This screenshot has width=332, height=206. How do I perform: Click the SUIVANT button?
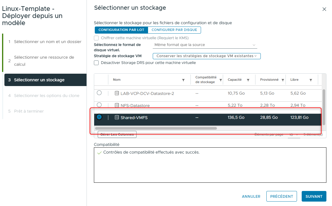coord(314,196)
